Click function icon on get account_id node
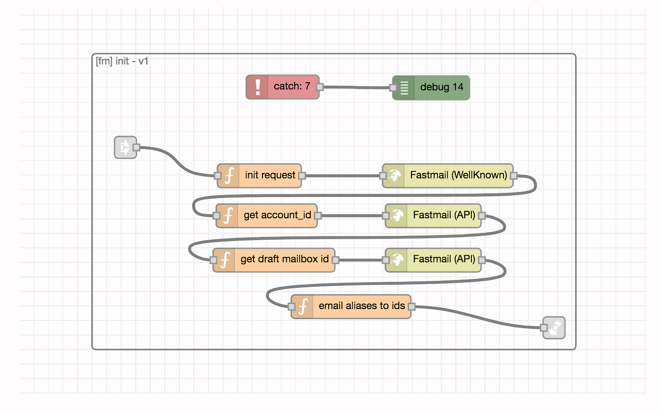Screen dimensions: 662x414 [x=227, y=216]
